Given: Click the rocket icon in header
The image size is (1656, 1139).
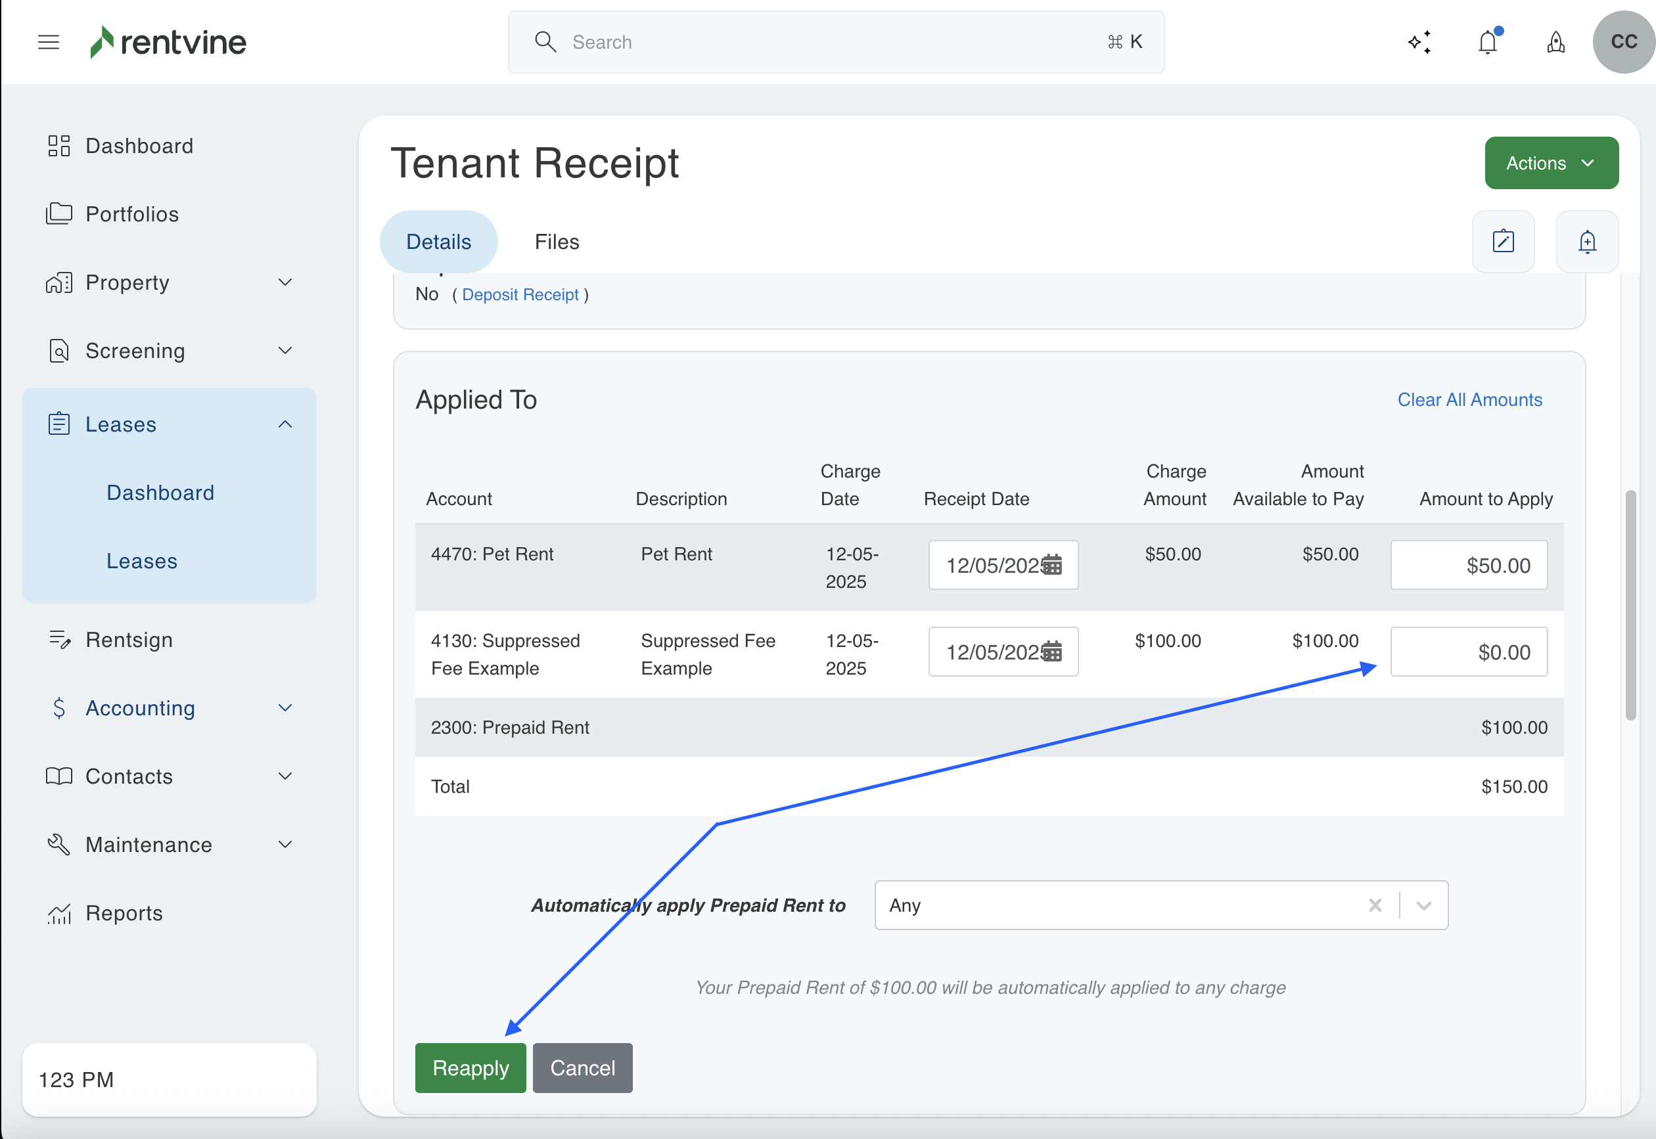Looking at the screenshot, I should point(1555,42).
